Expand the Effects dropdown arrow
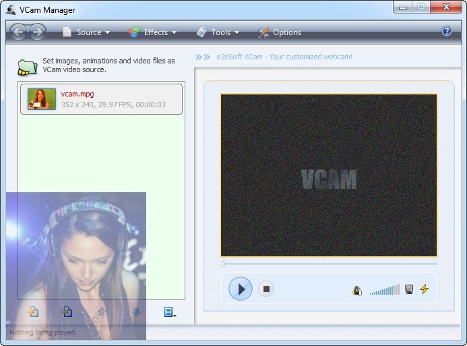This screenshot has height=346, width=467. click(175, 32)
